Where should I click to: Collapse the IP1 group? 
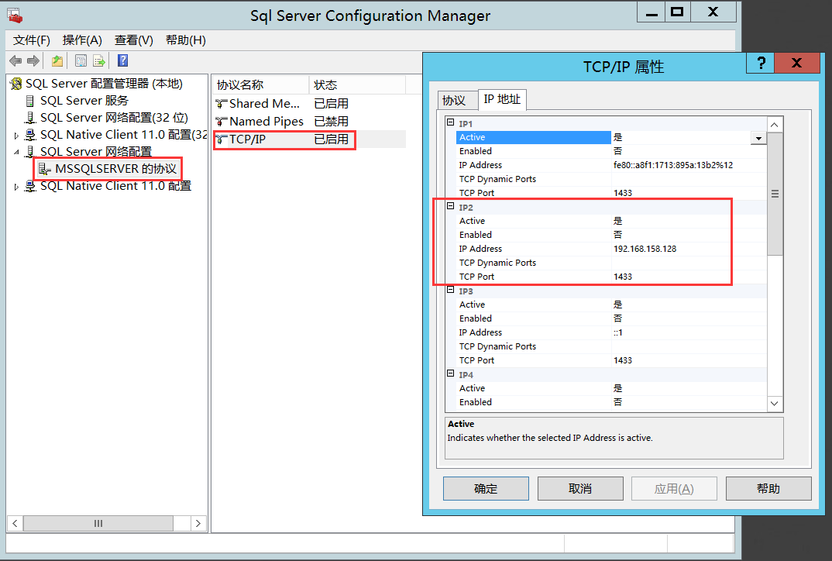point(451,122)
